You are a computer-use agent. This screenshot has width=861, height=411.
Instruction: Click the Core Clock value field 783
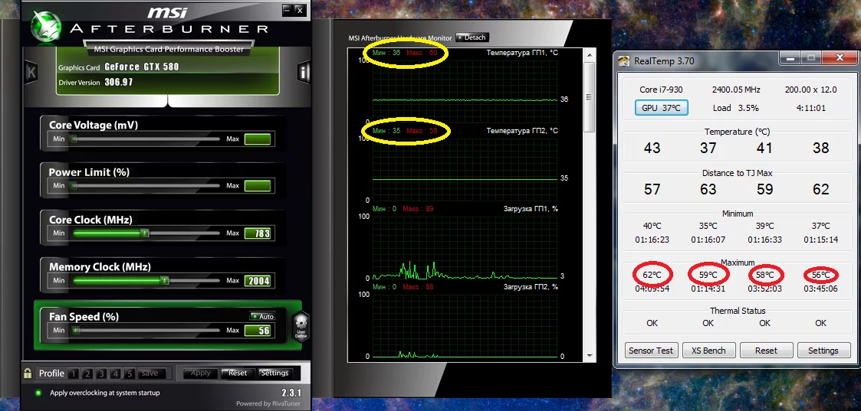pos(258,233)
